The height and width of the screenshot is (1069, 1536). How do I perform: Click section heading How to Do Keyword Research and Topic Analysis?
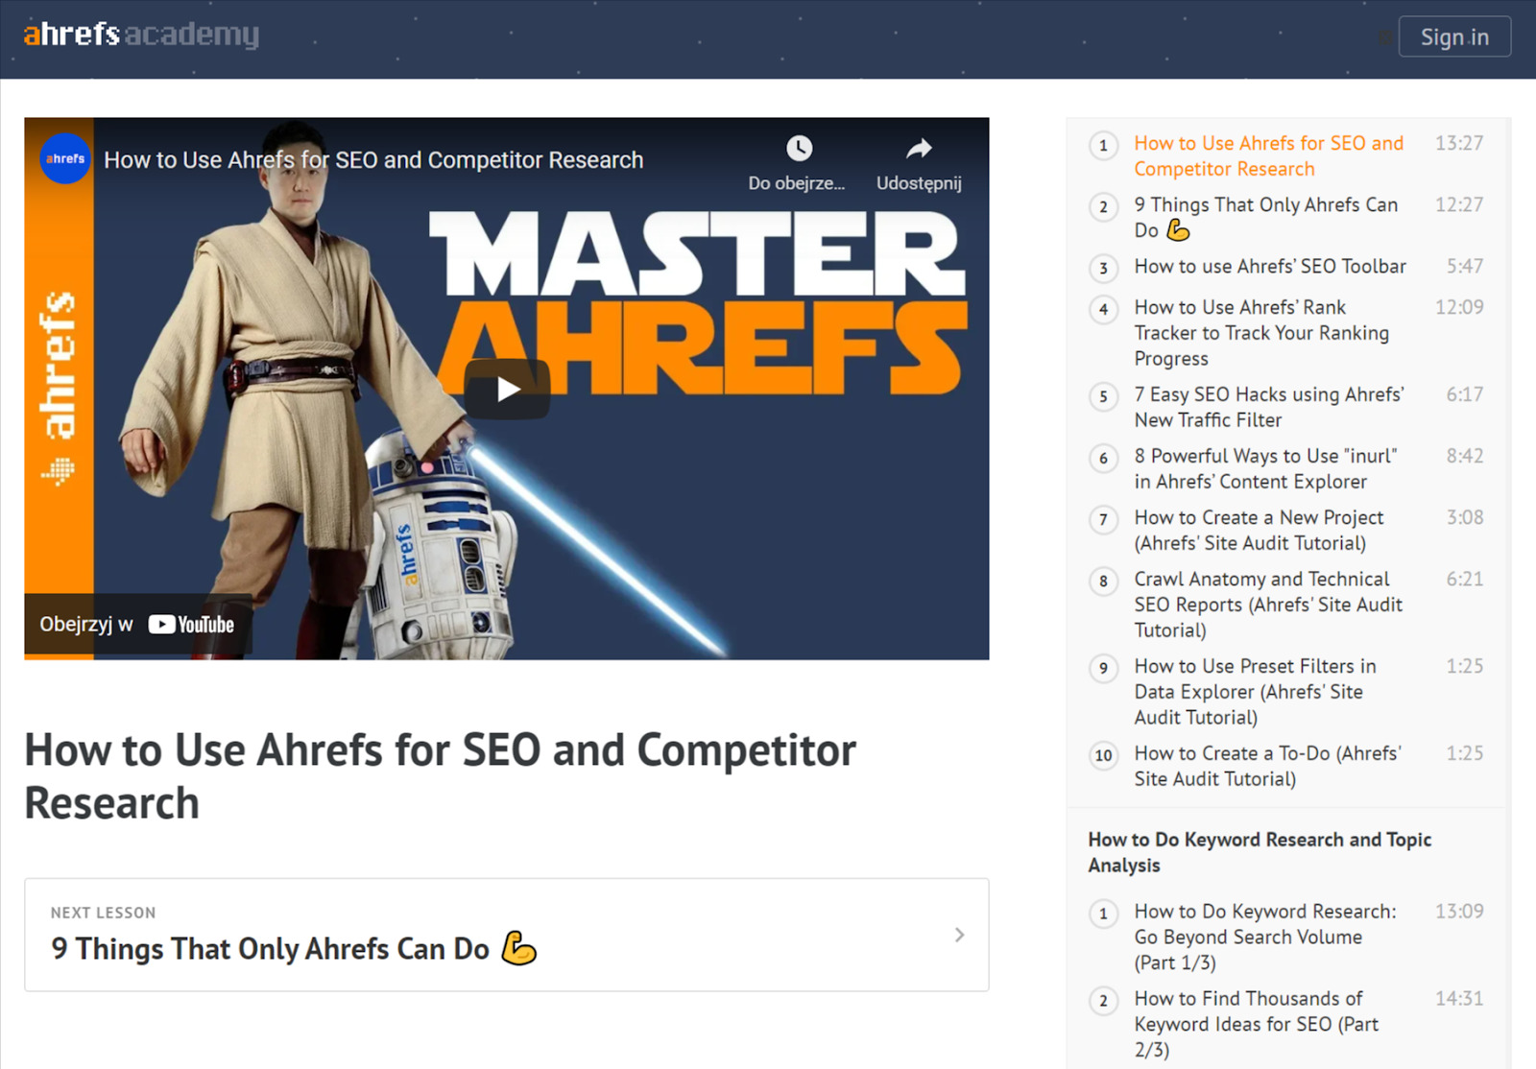(x=1260, y=852)
